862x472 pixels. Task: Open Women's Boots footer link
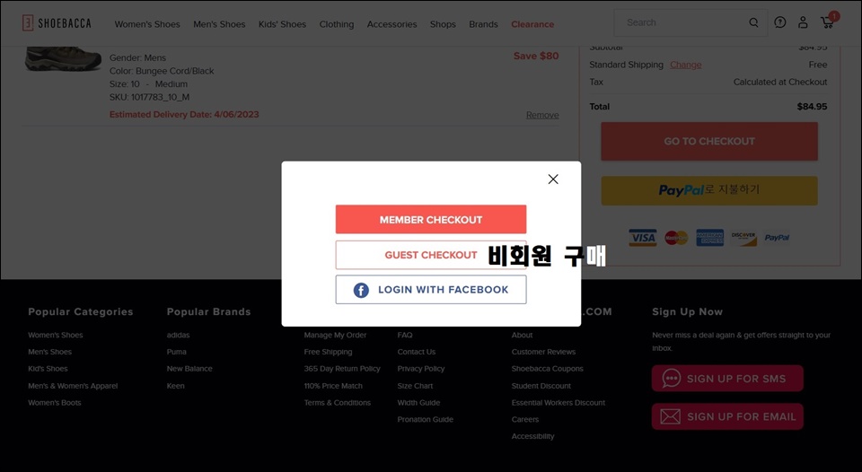55,403
